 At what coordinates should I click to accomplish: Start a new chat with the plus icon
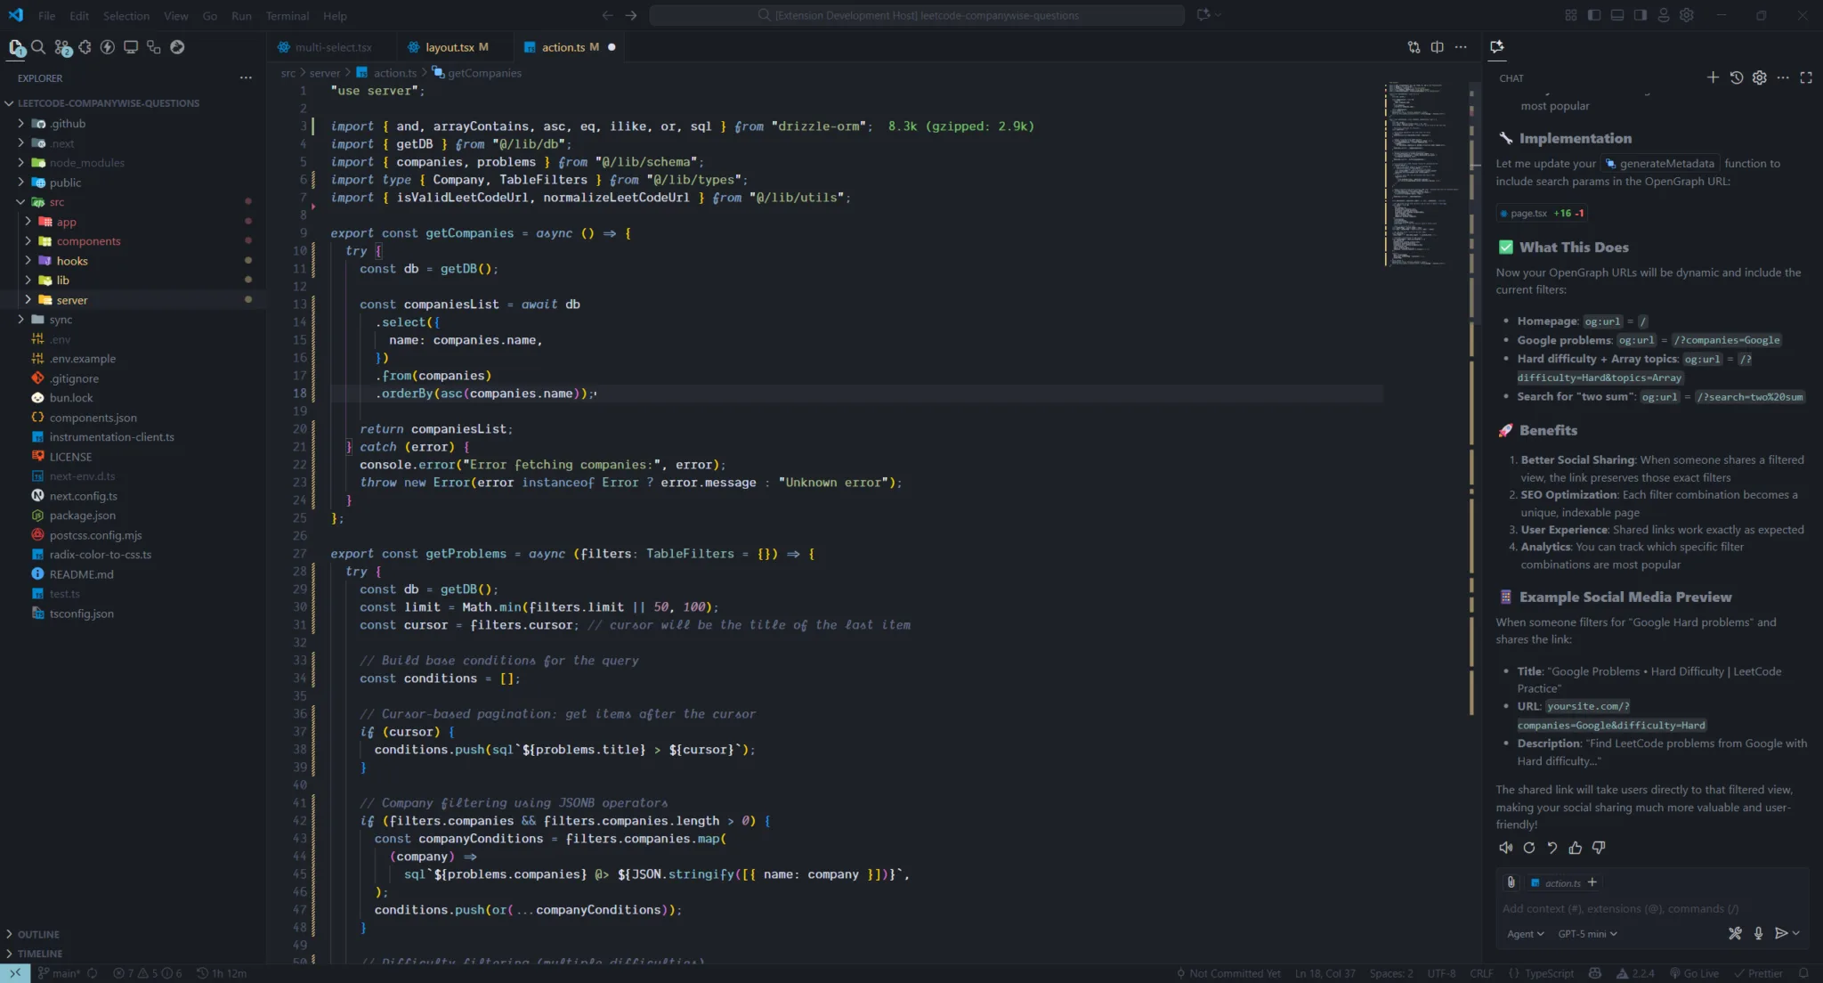pyautogui.click(x=1712, y=77)
